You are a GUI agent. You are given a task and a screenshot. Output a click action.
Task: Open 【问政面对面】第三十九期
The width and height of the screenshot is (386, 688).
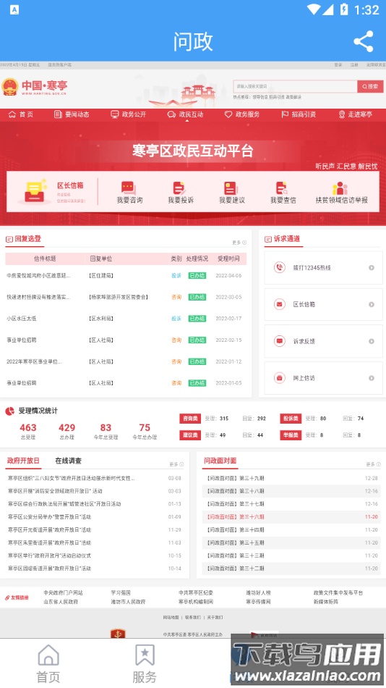click(235, 478)
